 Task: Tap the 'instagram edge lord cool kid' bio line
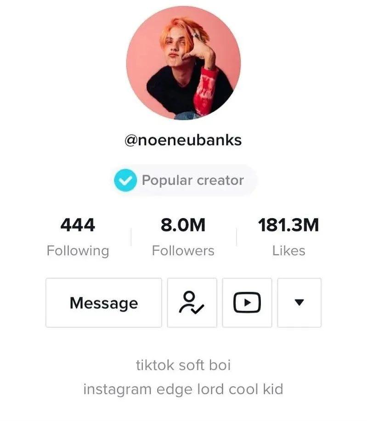tap(183, 389)
